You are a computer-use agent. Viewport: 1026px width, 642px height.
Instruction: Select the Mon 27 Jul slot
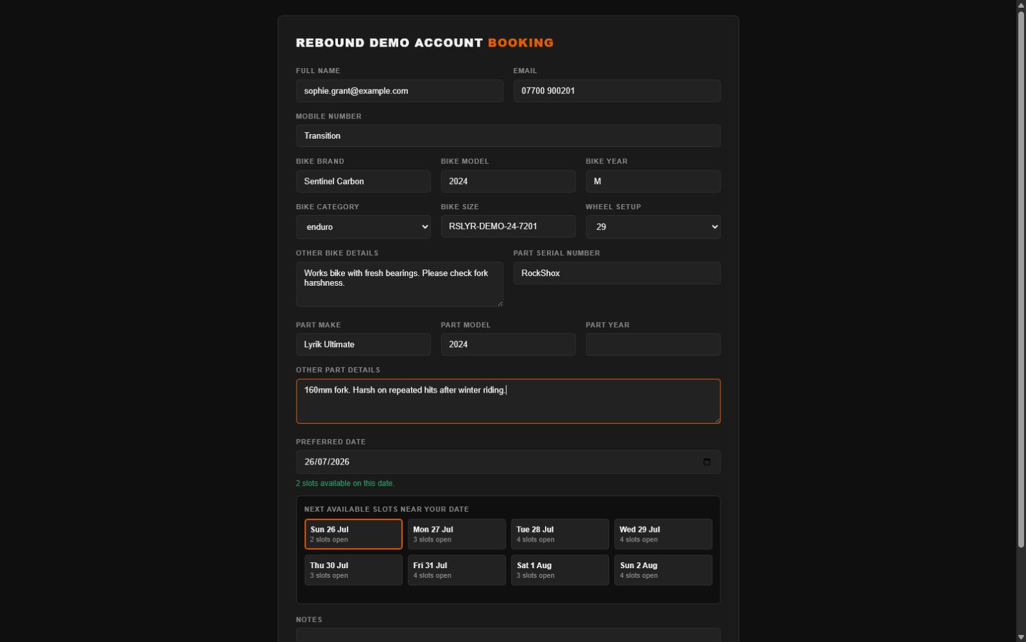(x=456, y=534)
